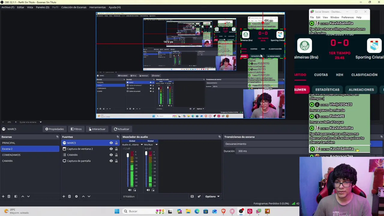Click ALINEACIONES tab in overlay
This screenshot has height=216, width=384.
(361, 90)
